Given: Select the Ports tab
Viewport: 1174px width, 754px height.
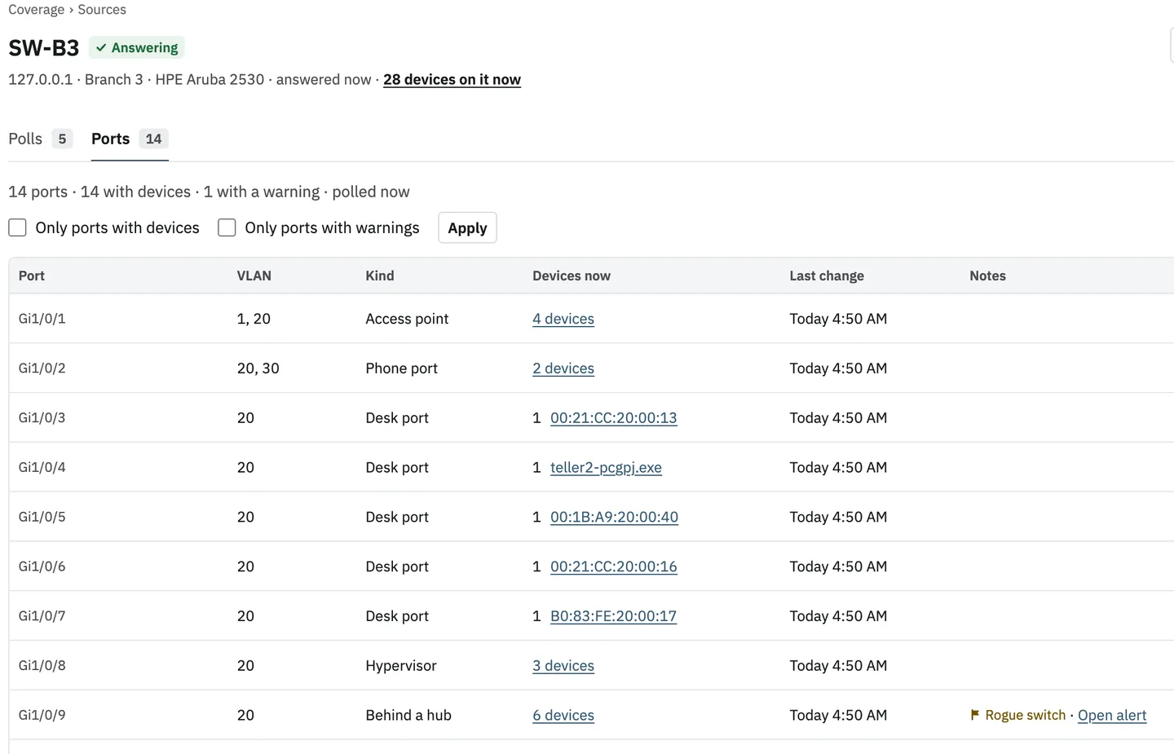Looking at the screenshot, I should coord(130,139).
